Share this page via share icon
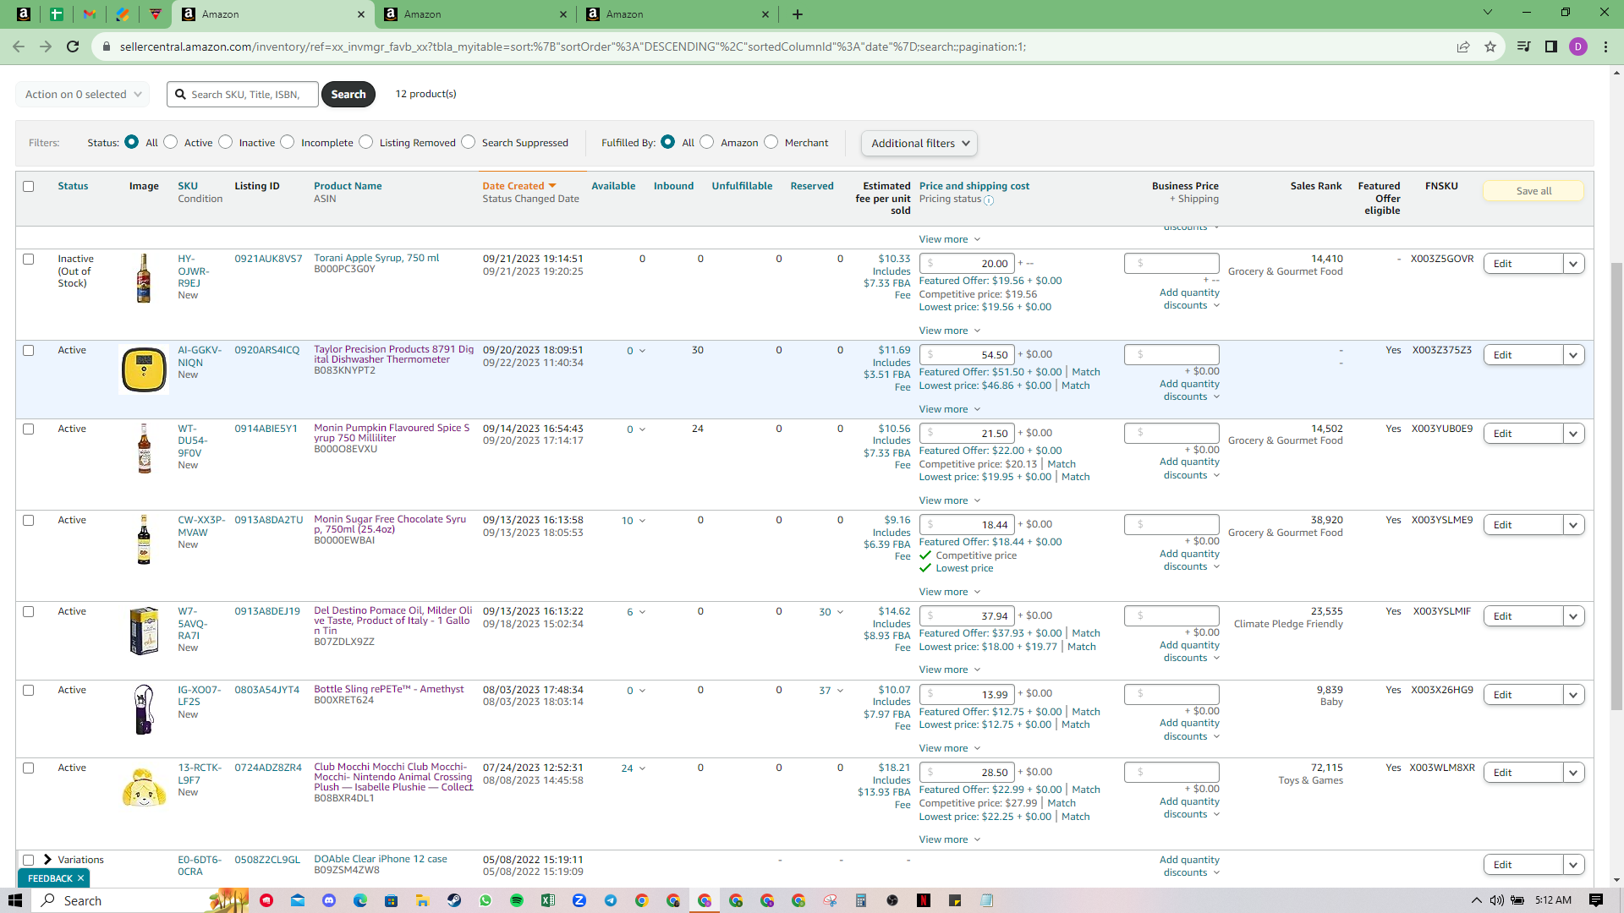 (1463, 46)
